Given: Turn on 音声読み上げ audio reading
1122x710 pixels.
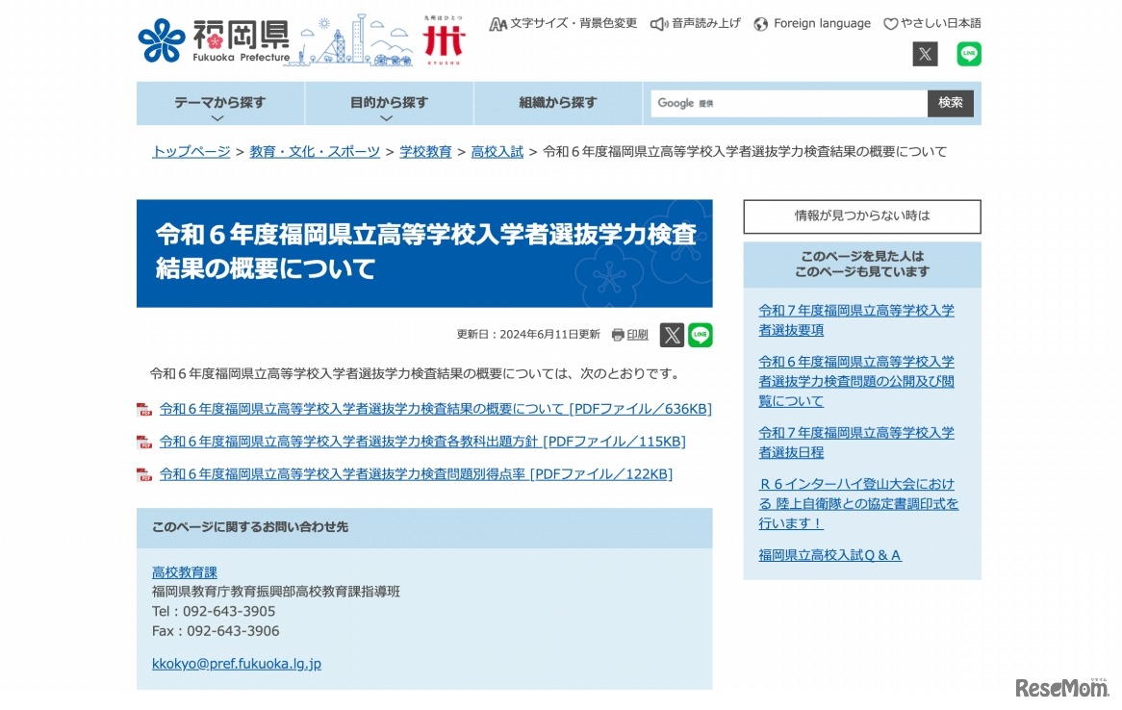Looking at the screenshot, I should click(696, 23).
